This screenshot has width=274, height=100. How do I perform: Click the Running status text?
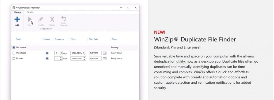(115, 47)
